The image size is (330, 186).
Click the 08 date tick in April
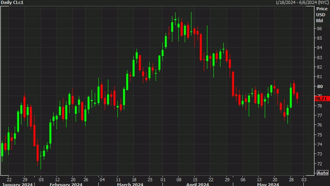(x=179, y=180)
